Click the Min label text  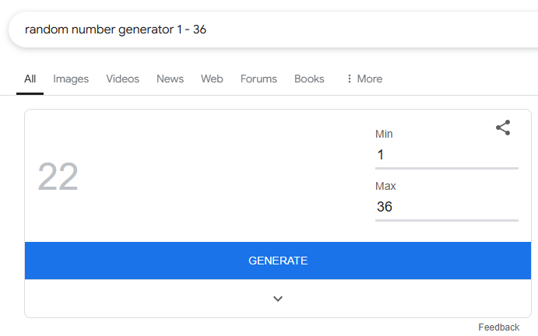click(384, 134)
